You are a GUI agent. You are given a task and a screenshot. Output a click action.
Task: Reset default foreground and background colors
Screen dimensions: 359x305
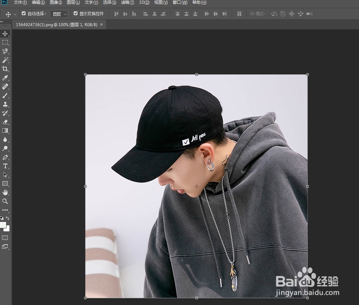1,218
